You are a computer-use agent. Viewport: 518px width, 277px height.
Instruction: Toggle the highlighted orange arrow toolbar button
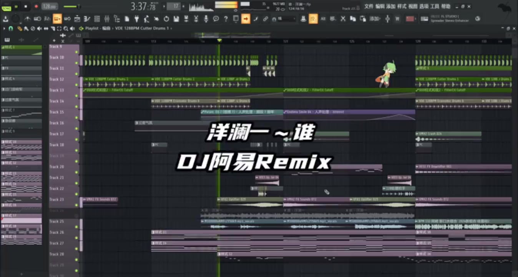(x=246, y=18)
